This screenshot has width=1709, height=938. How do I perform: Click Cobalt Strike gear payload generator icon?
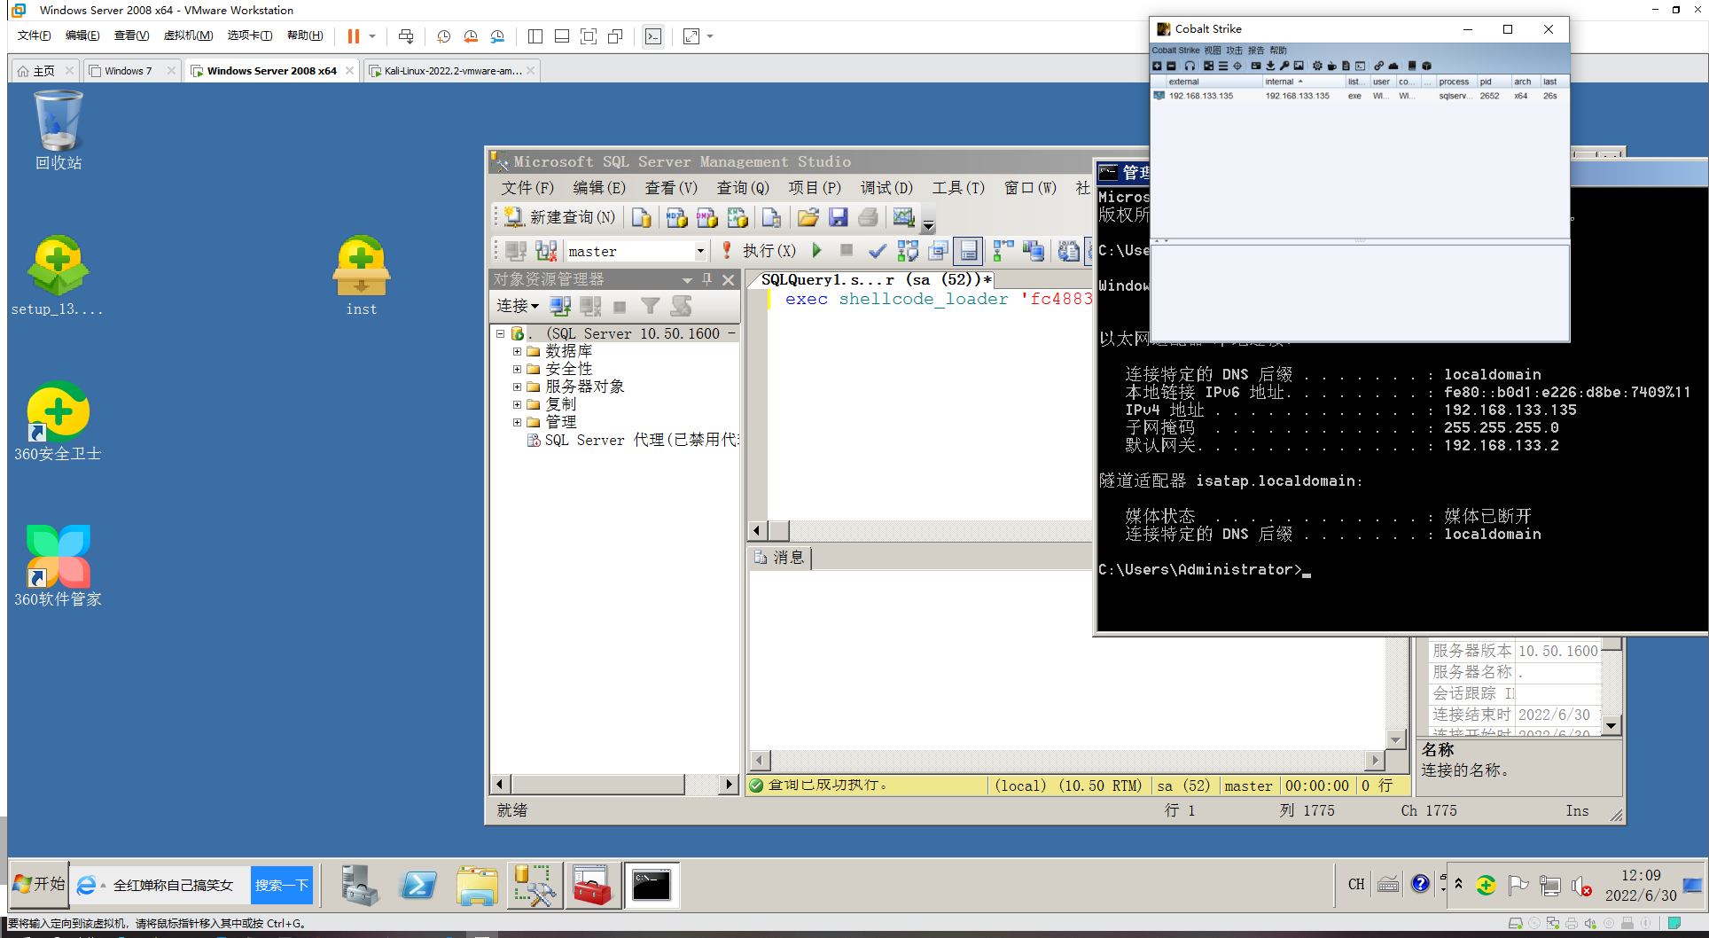(1317, 66)
